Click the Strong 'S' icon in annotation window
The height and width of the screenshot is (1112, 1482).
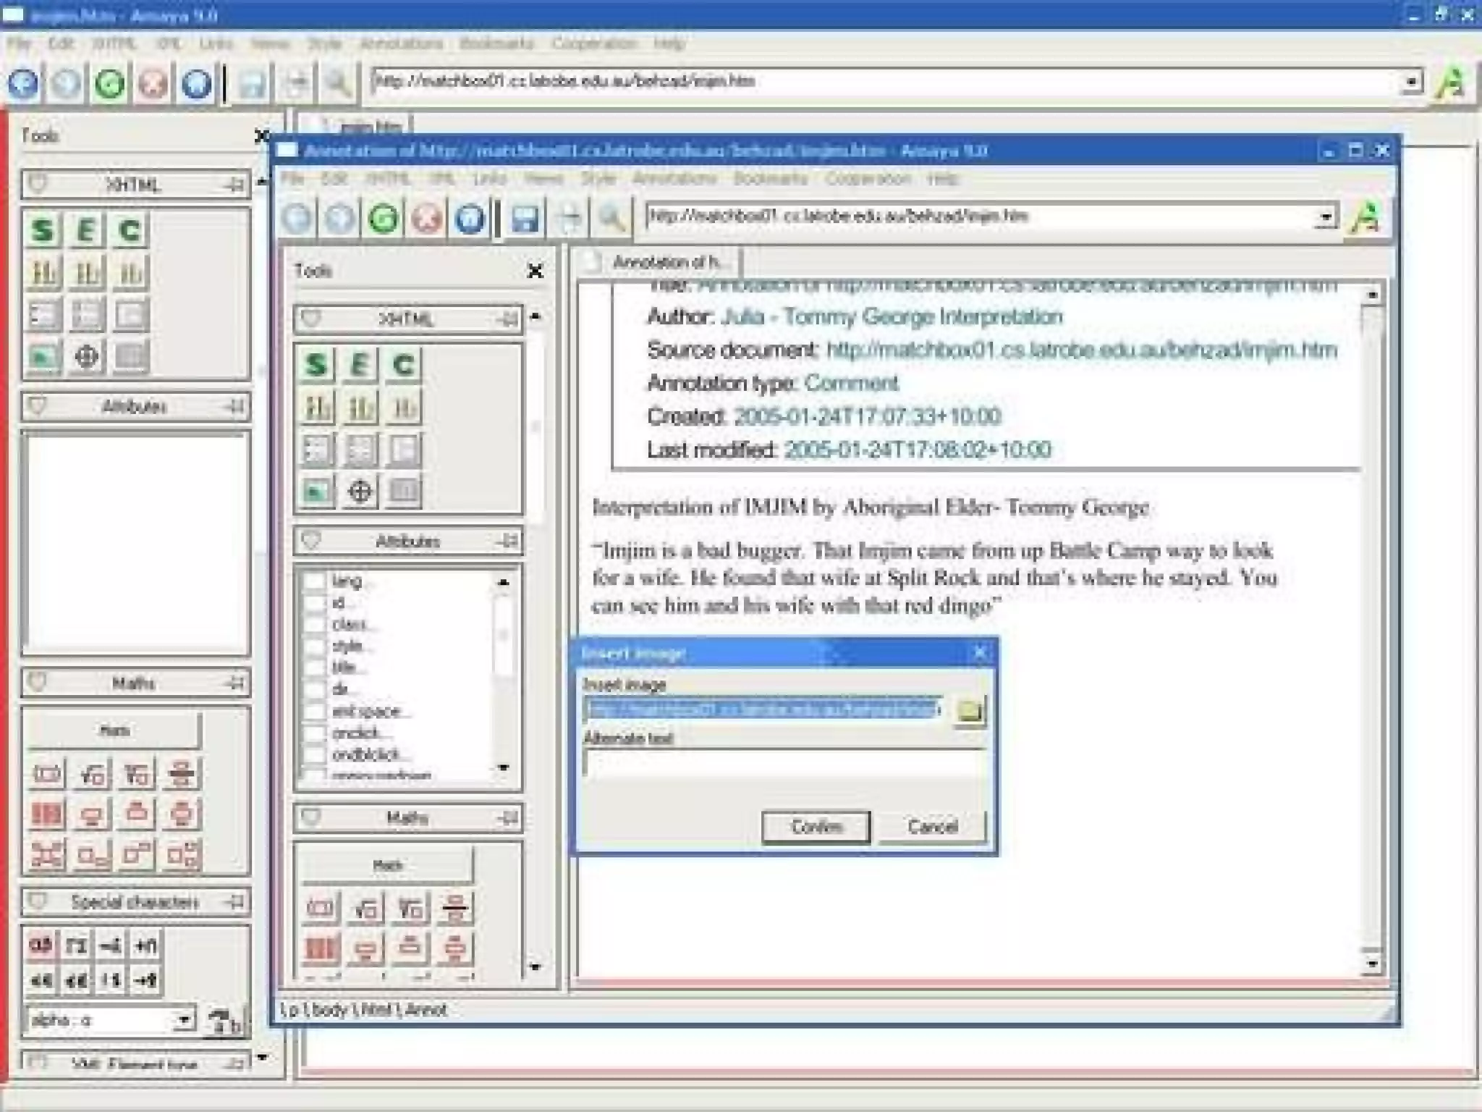[x=316, y=364]
